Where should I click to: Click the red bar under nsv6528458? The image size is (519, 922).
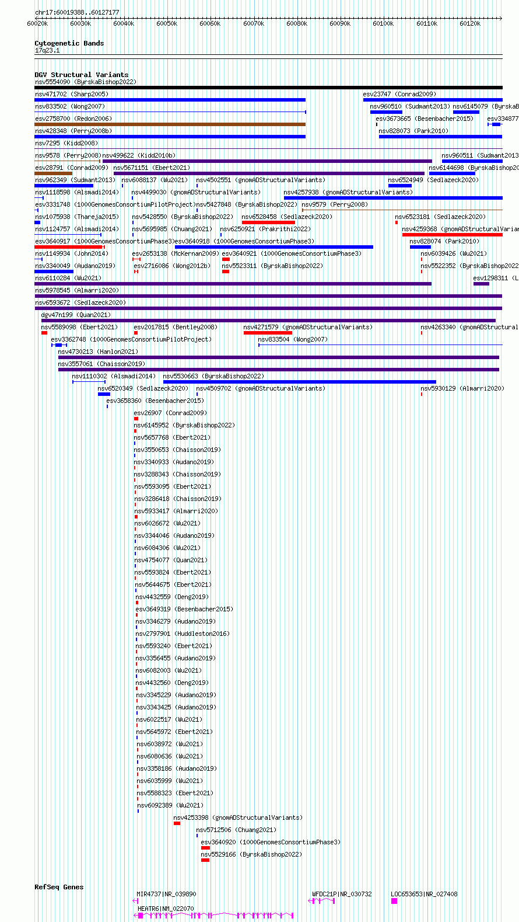268,222
